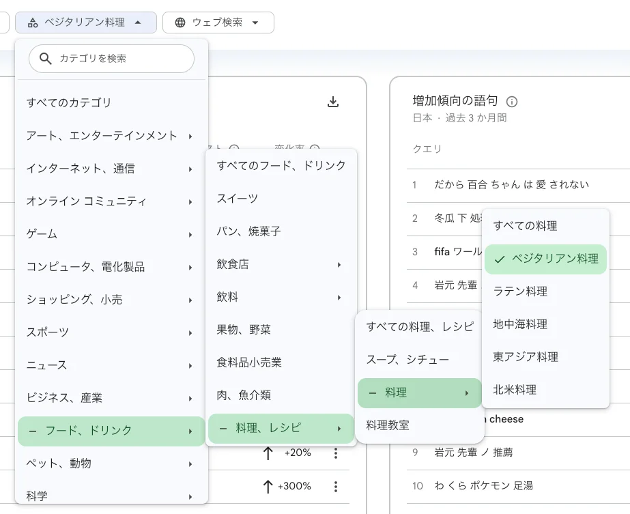Select the checked ベジタリアン料理 option
630x514 pixels.
pos(545,259)
